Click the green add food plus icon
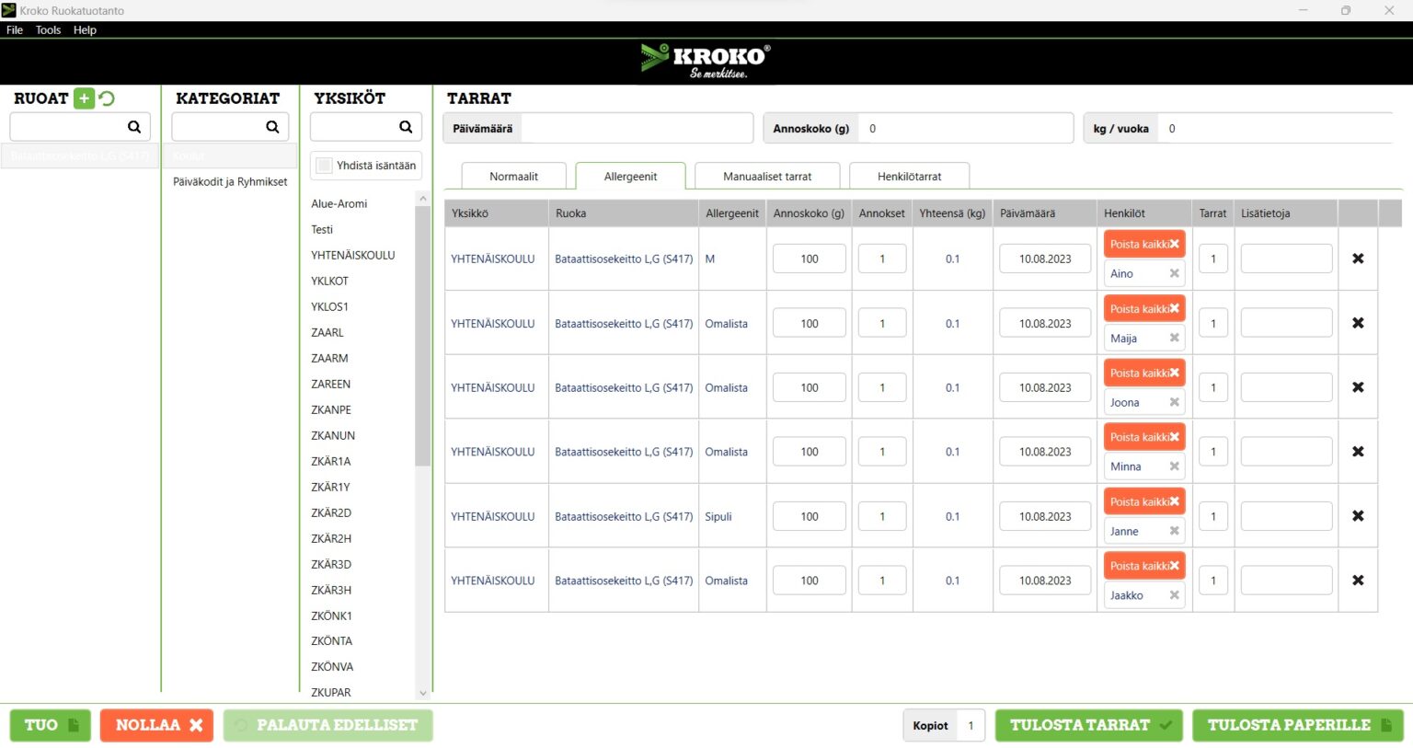Viewport: 1413px width, 748px height. (84, 98)
